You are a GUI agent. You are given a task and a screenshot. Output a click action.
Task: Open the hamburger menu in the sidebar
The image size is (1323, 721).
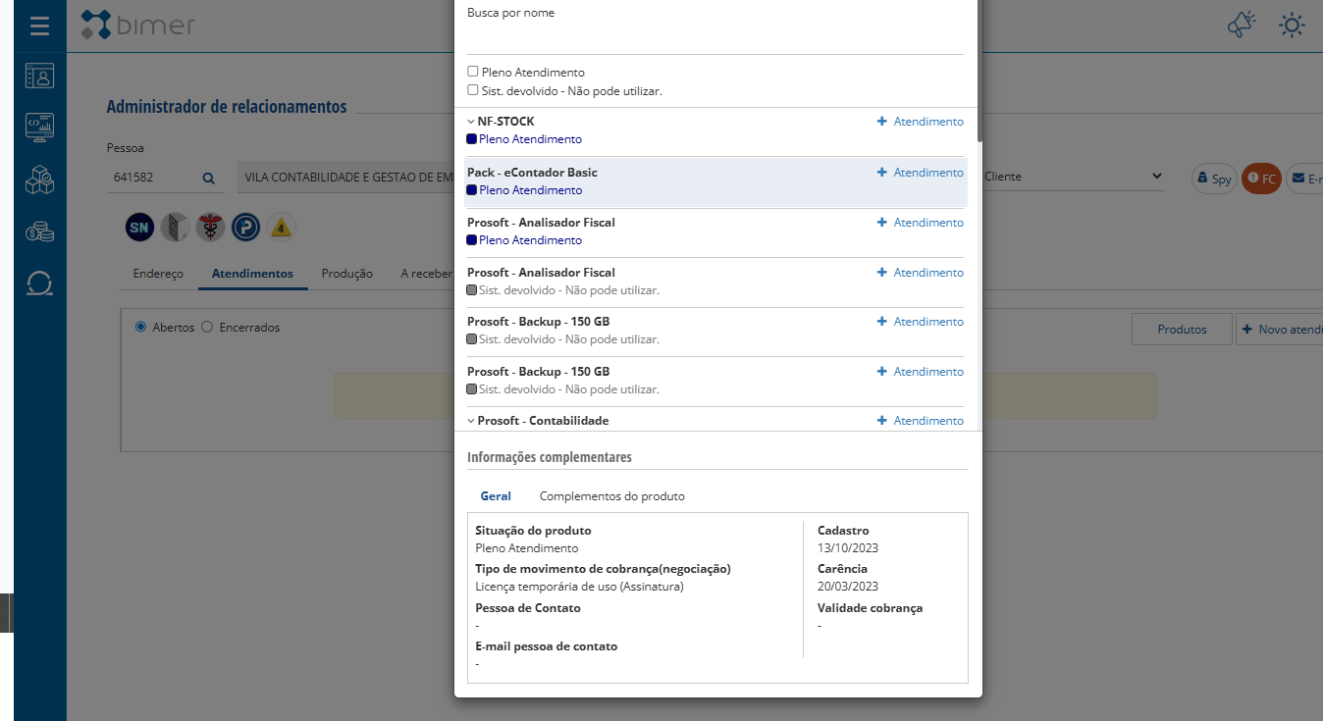tap(39, 26)
